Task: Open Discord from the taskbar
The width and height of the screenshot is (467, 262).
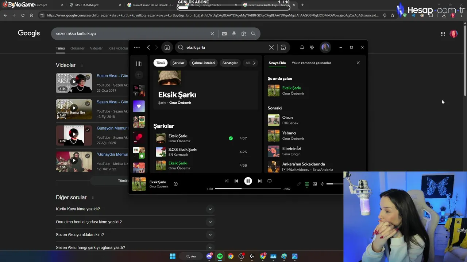Action: (x=209, y=256)
